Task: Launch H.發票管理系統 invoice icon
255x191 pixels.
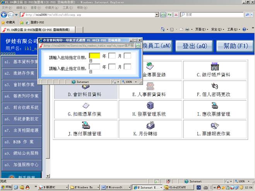Action: (150, 106)
